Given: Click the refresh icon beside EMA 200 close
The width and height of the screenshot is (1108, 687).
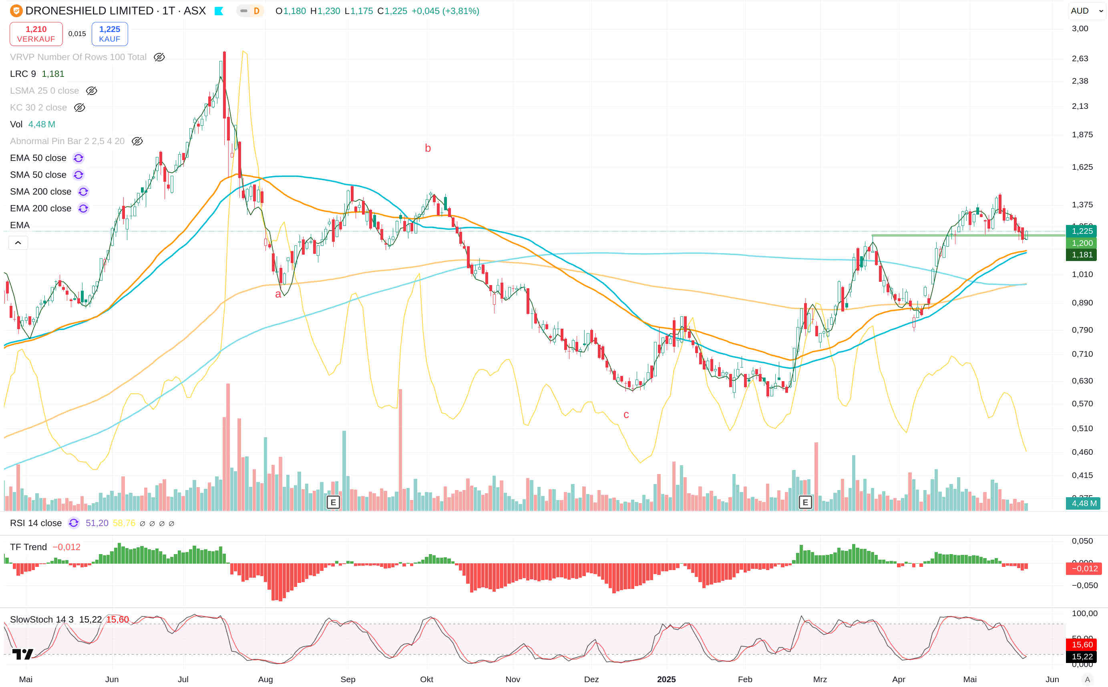Looking at the screenshot, I should click(x=83, y=209).
